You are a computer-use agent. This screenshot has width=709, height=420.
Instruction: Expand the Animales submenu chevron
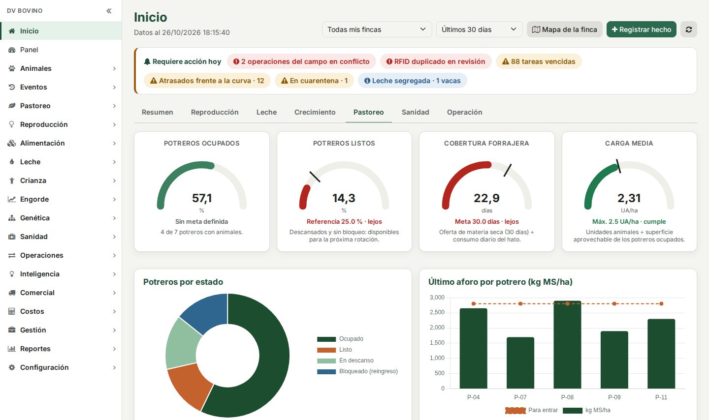(114, 68)
